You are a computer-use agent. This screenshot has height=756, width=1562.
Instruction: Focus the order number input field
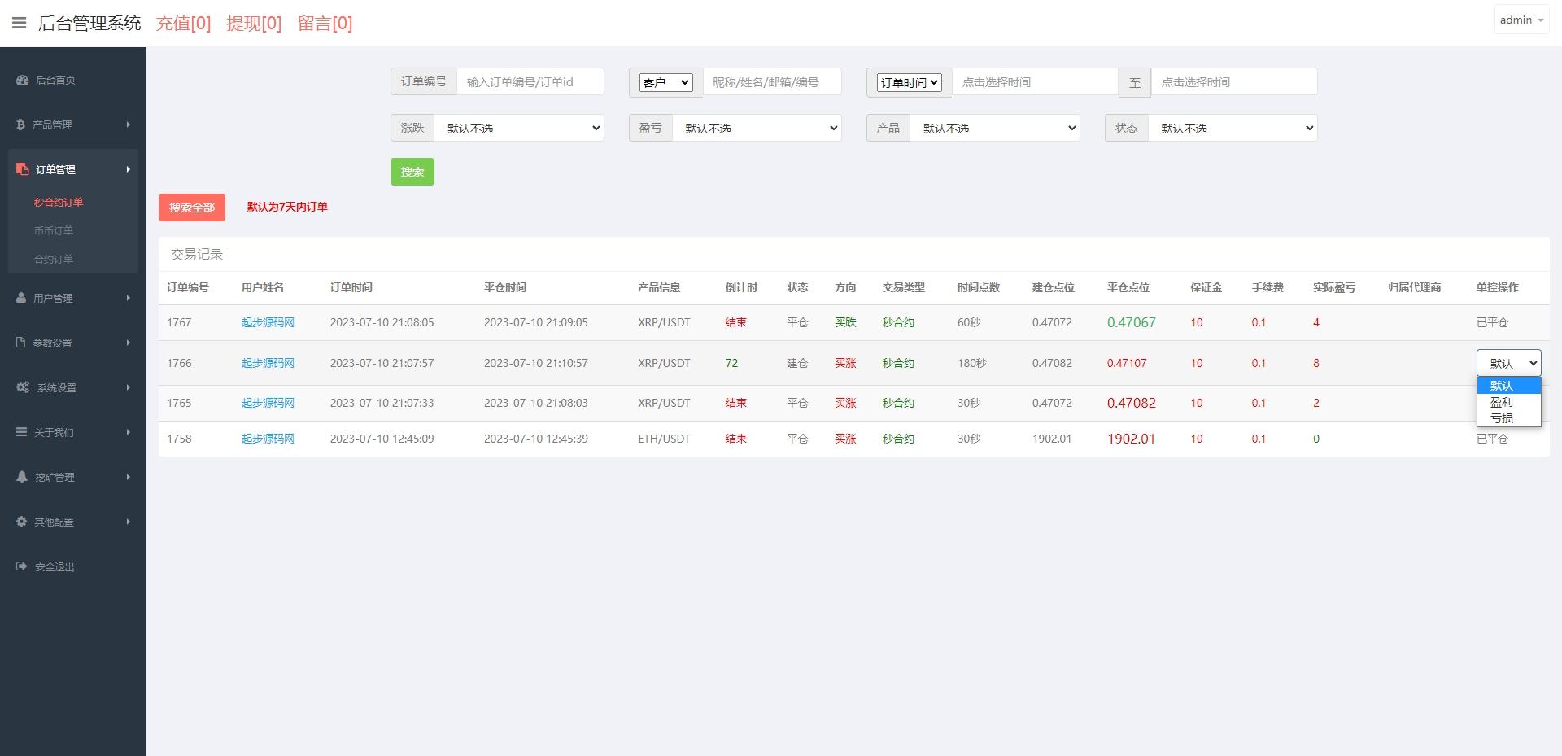pyautogui.click(x=530, y=82)
